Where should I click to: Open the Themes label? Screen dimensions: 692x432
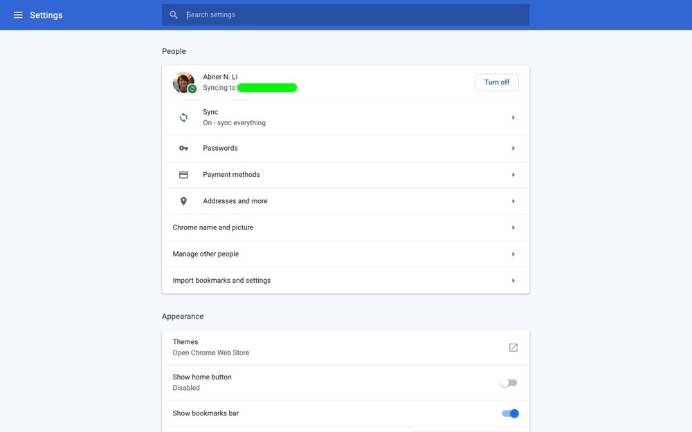pos(185,342)
